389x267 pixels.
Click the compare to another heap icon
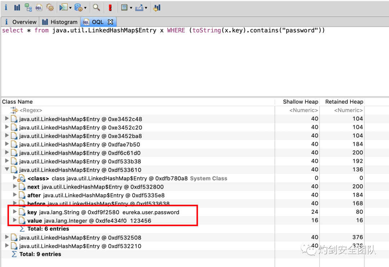click(157, 8)
